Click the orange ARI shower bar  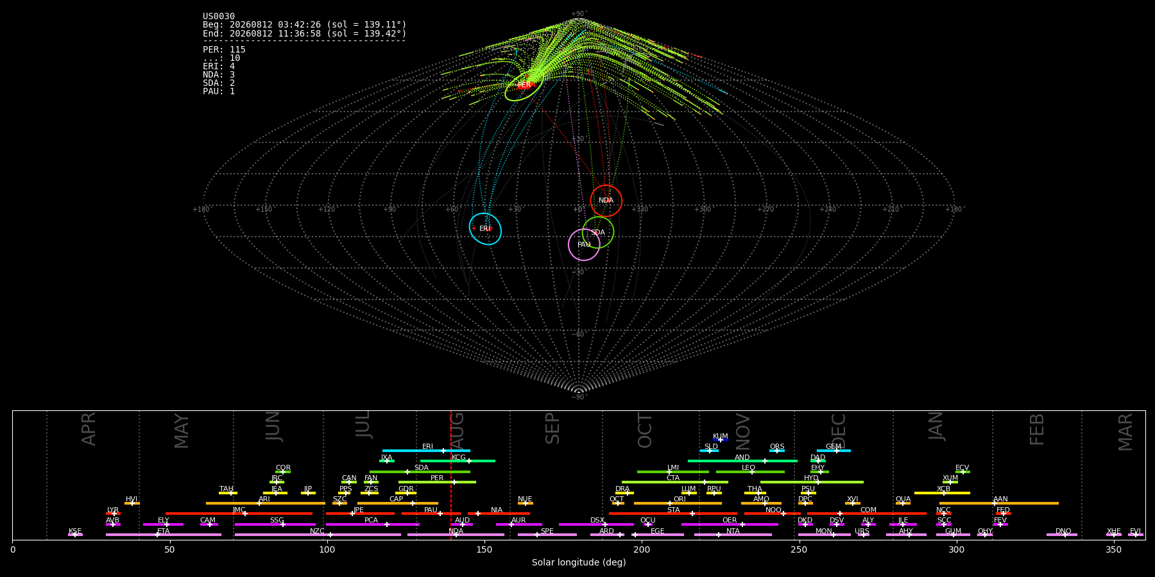tap(266, 503)
